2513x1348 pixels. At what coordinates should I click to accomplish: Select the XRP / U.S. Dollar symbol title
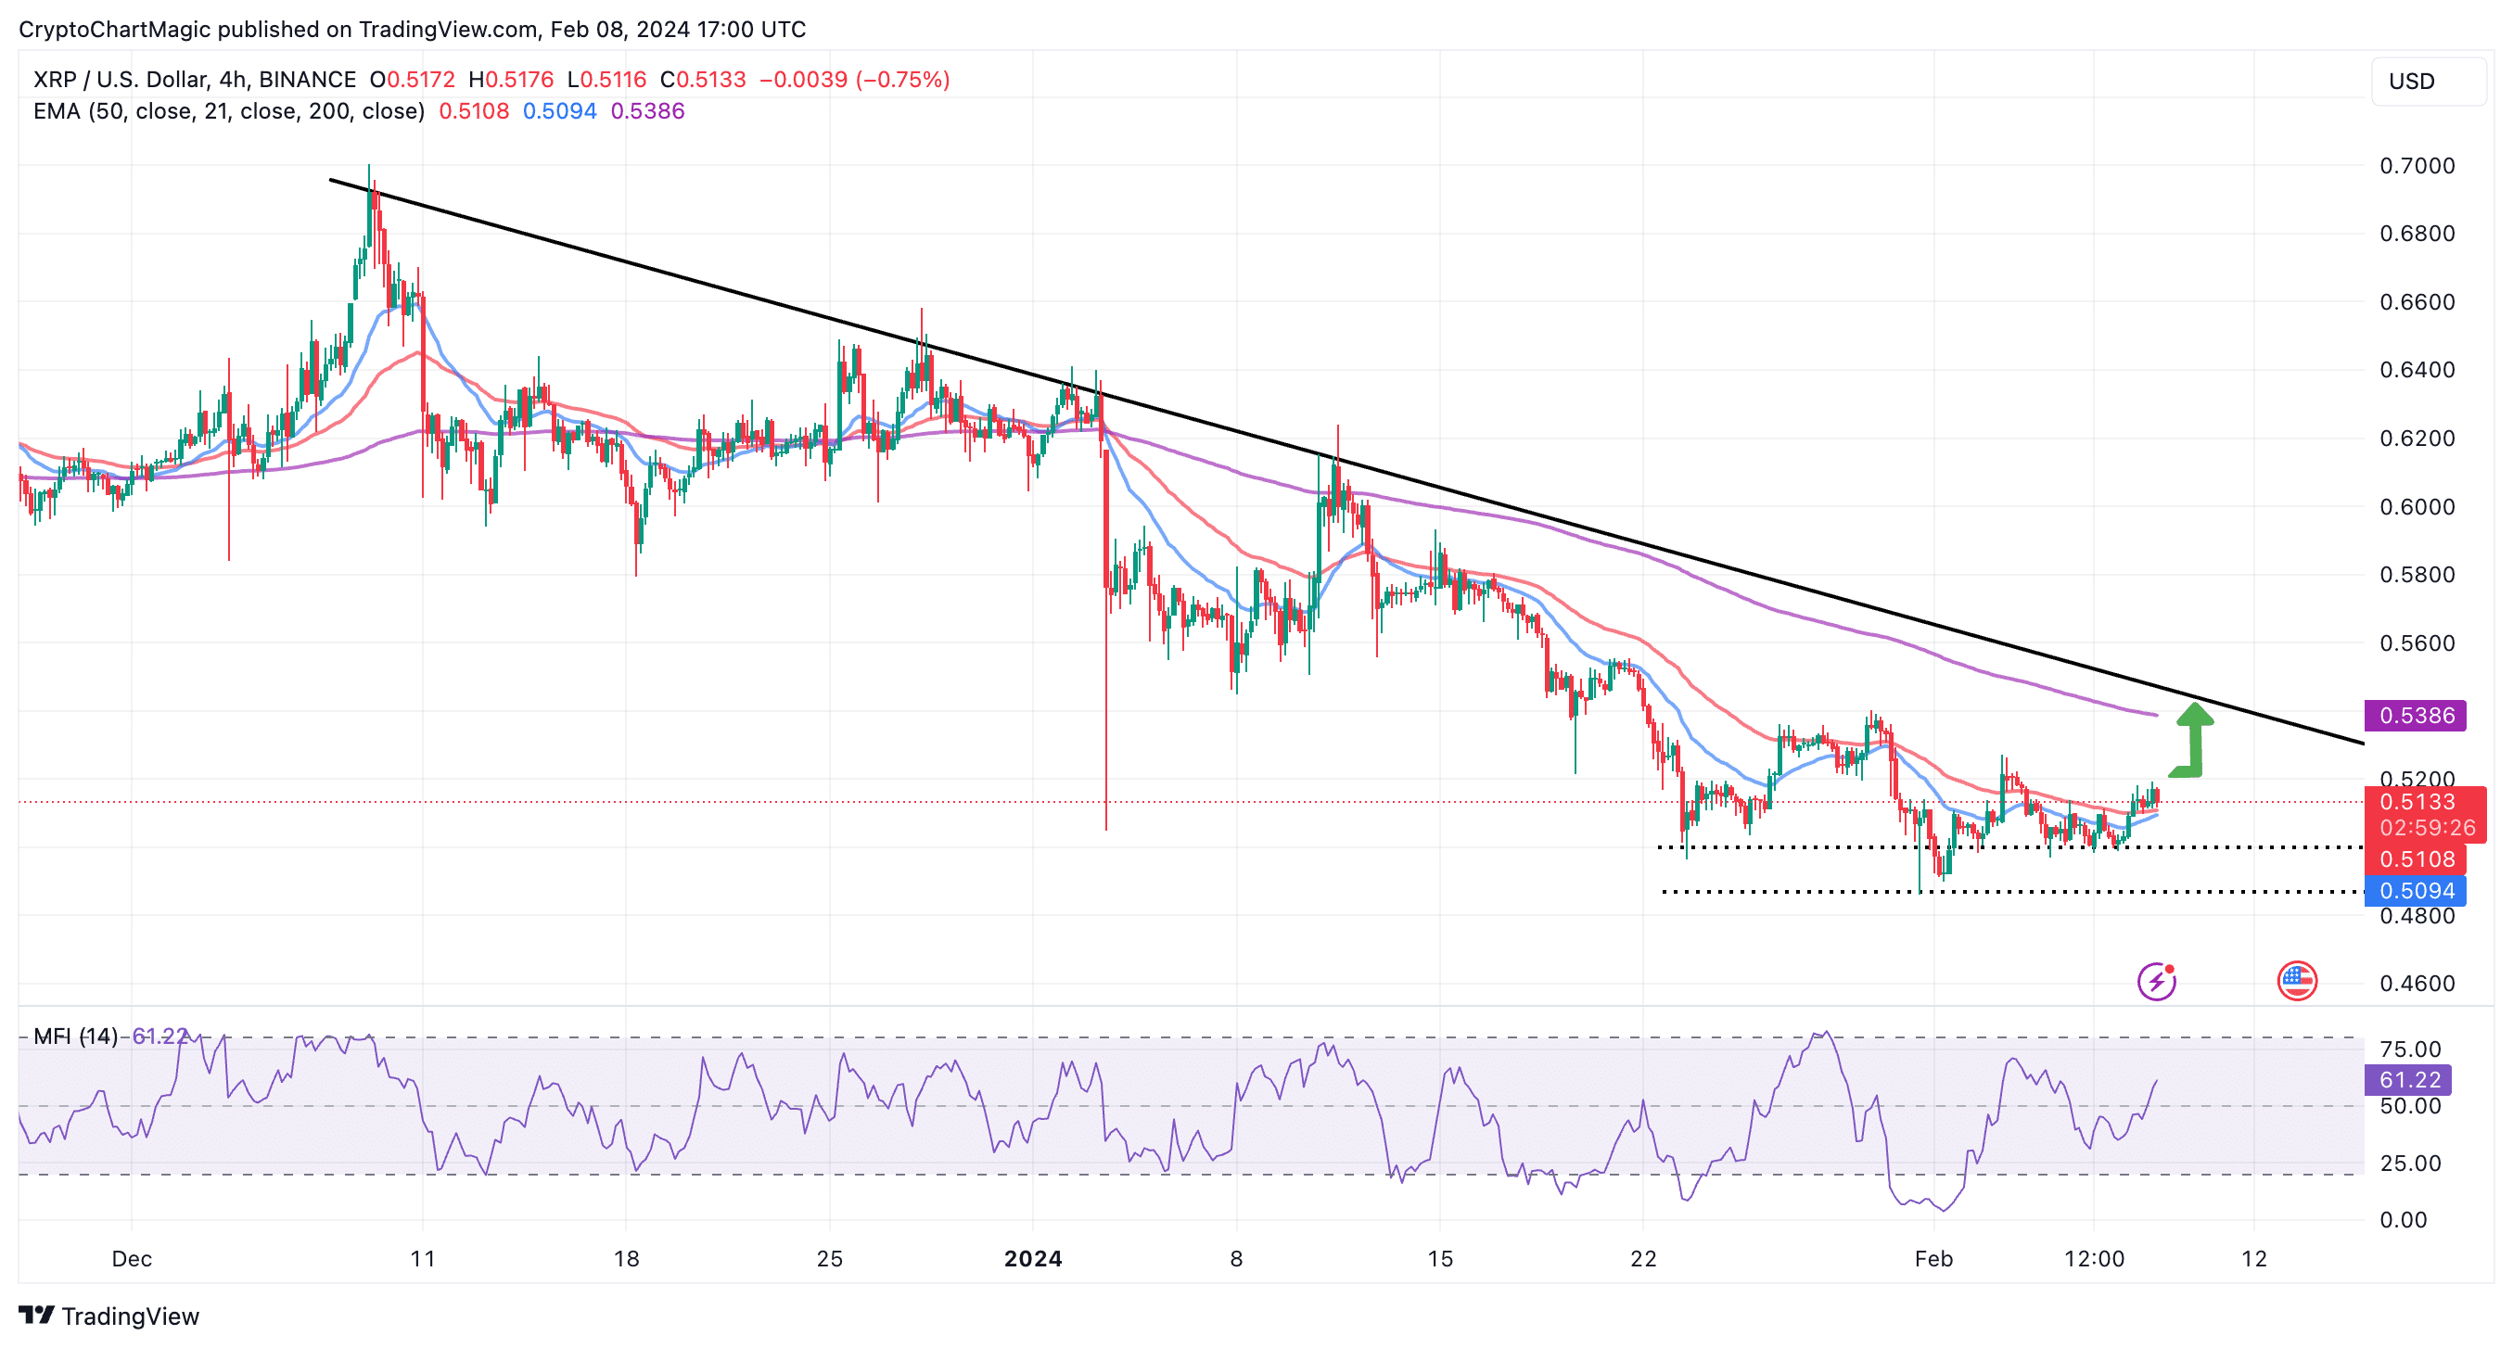pyautogui.click(x=193, y=79)
